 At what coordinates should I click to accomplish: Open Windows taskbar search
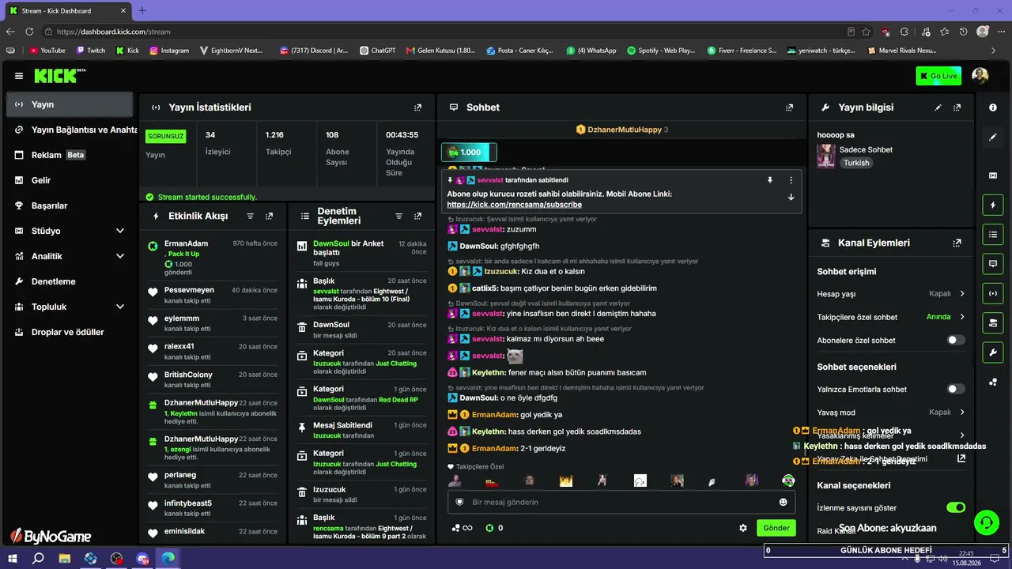(x=38, y=558)
